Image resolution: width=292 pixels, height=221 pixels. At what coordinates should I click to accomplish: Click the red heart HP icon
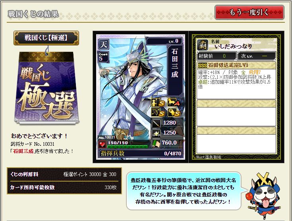coord(102,144)
